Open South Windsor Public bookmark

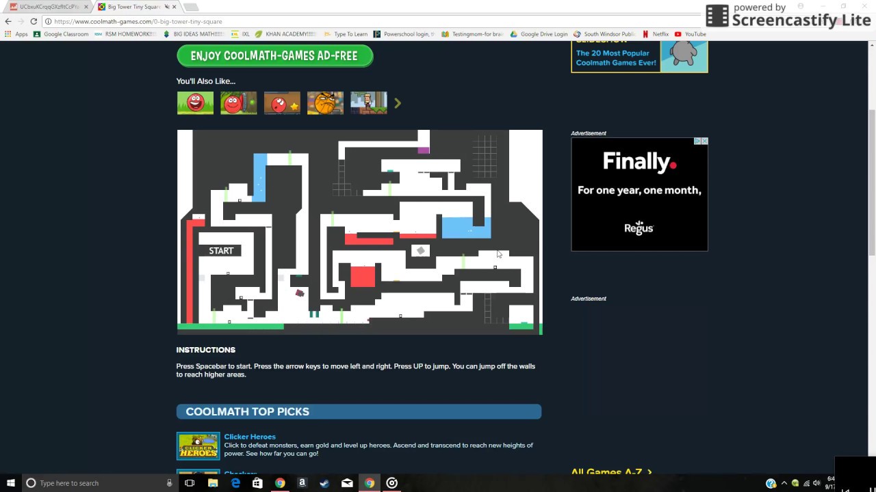coord(604,34)
